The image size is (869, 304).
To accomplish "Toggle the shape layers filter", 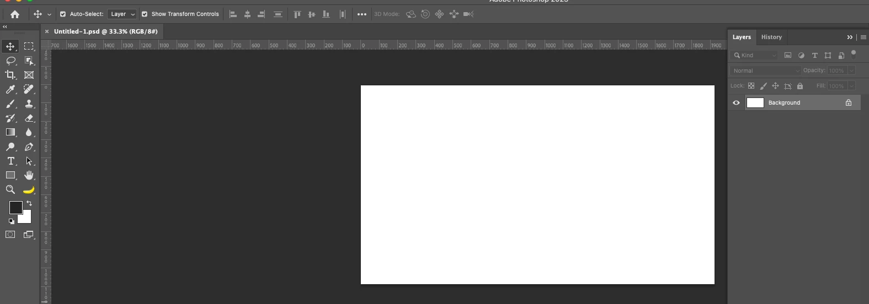I will (828, 55).
